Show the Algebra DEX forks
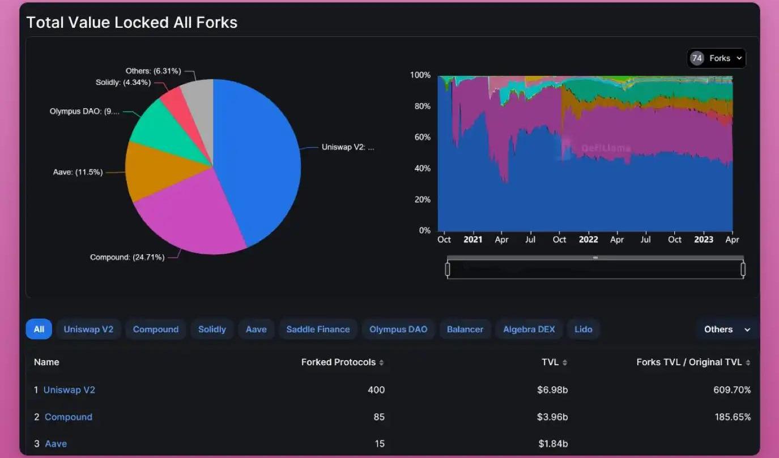This screenshot has width=779, height=458. 529,329
